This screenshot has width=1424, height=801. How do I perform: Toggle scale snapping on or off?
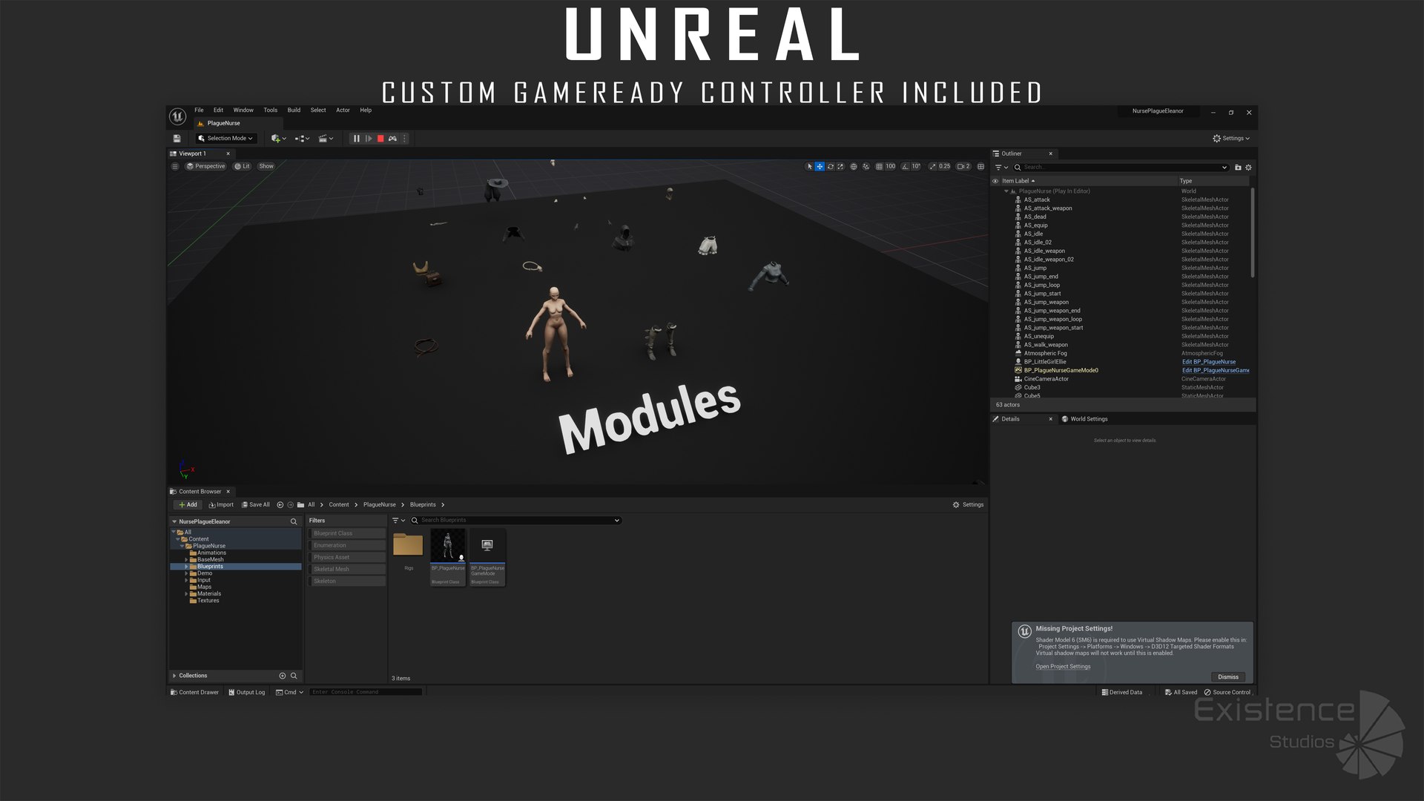(933, 167)
